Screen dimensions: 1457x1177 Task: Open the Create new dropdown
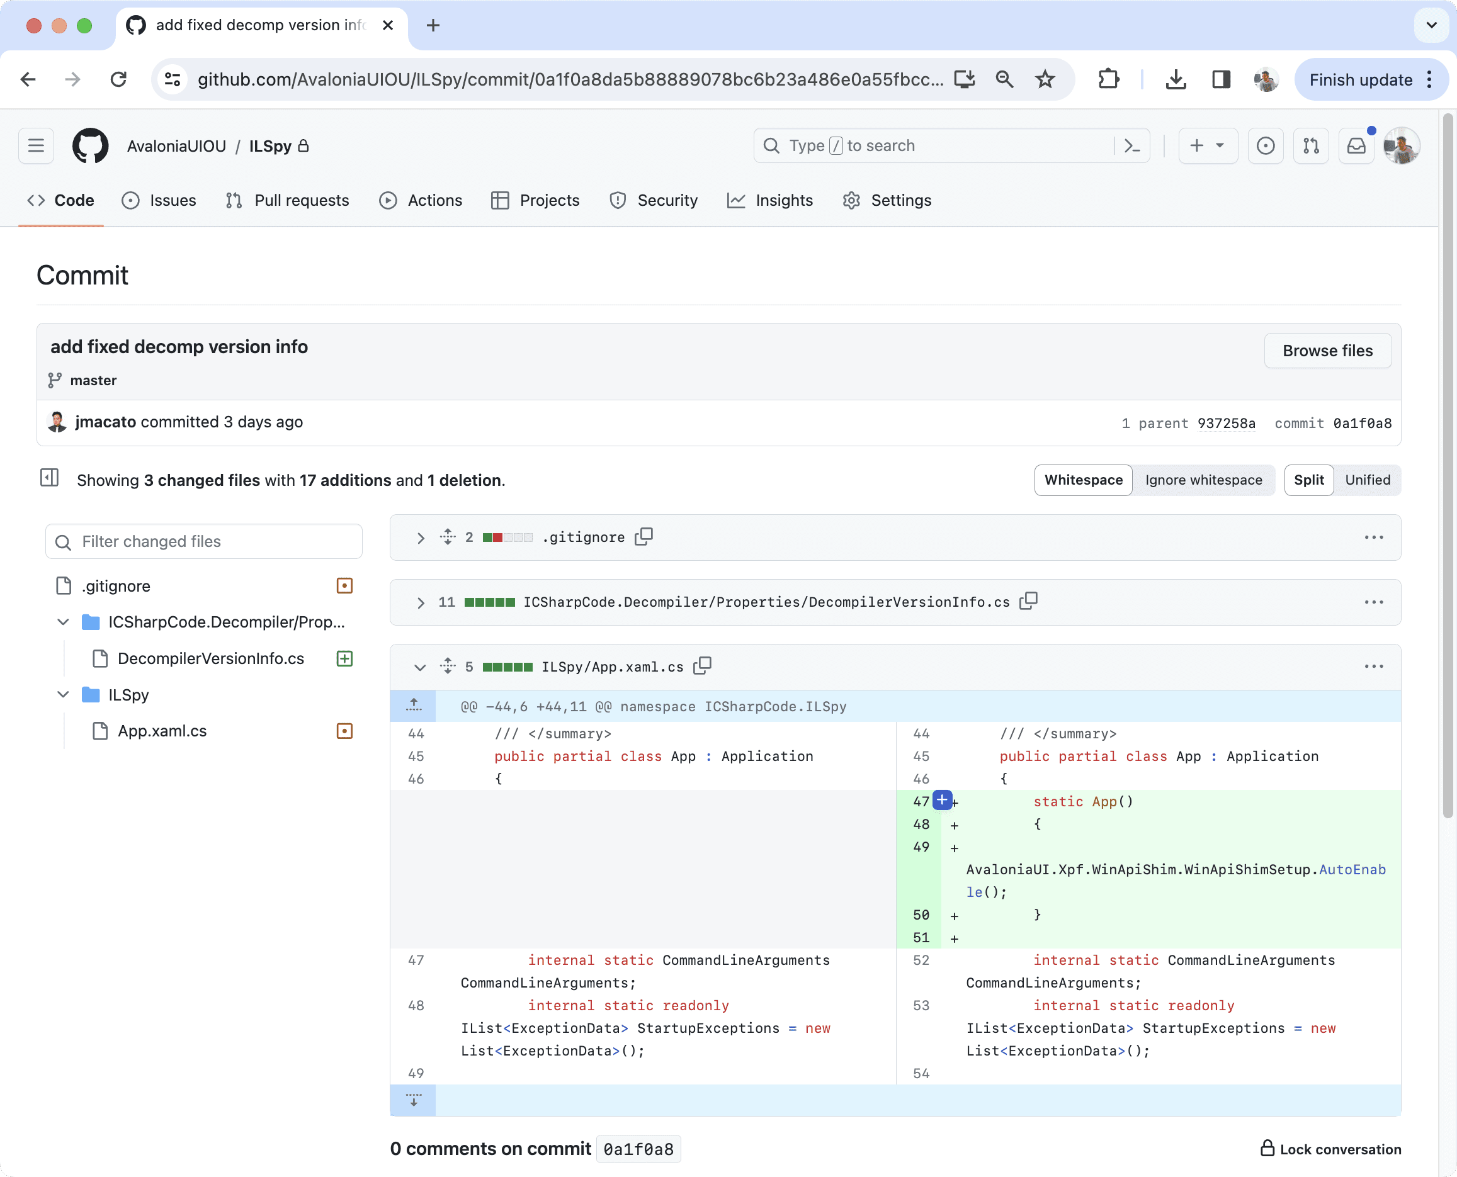[x=1208, y=146]
